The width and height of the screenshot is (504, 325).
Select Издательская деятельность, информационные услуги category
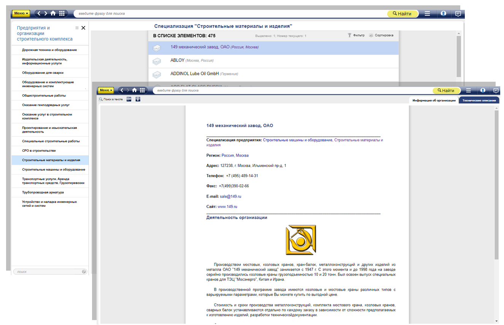point(50,61)
